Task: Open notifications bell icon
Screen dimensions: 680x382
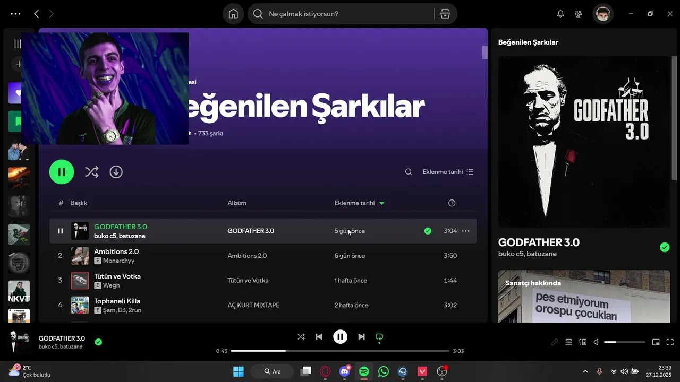Action: click(x=560, y=14)
